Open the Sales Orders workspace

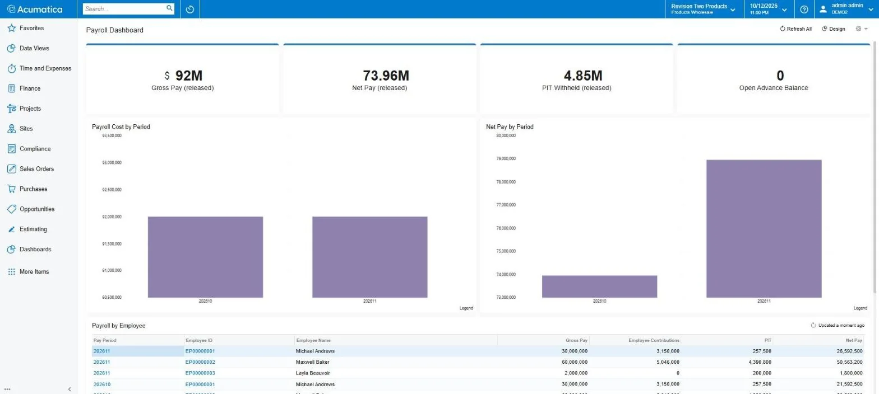38,168
